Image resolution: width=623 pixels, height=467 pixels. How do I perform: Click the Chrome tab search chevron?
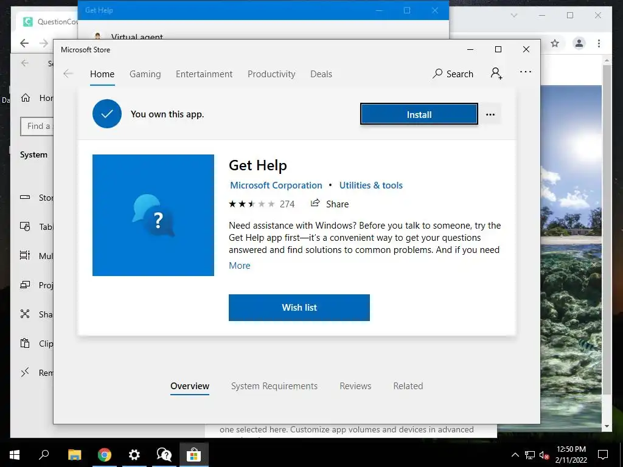point(514,15)
